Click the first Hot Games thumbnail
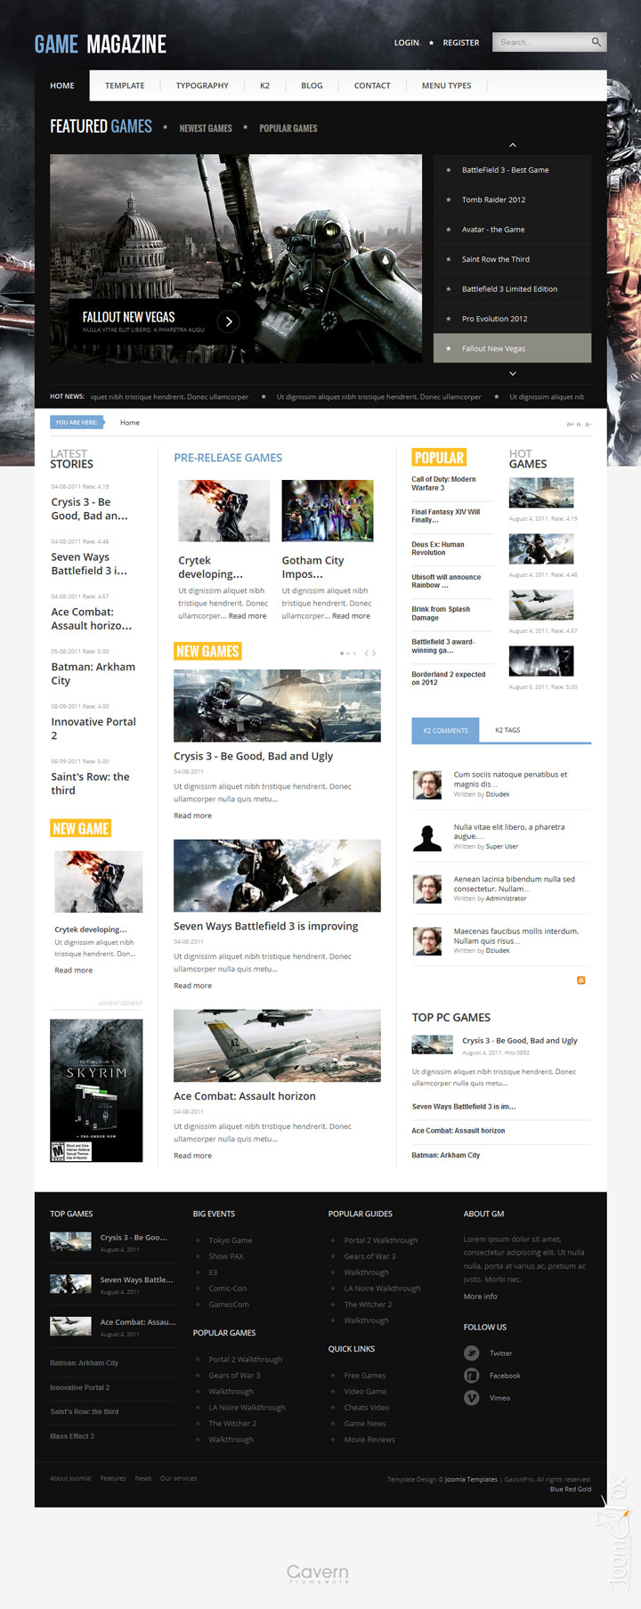This screenshot has height=1609, width=641. pyautogui.click(x=541, y=492)
